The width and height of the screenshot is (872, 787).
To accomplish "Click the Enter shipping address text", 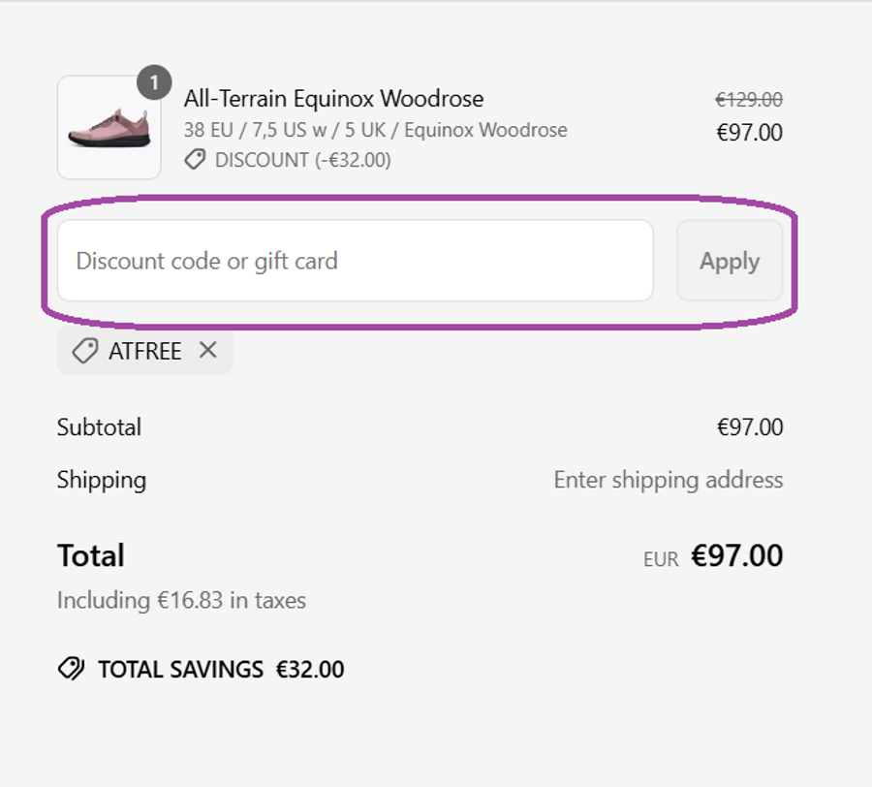I will (x=668, y=480).
